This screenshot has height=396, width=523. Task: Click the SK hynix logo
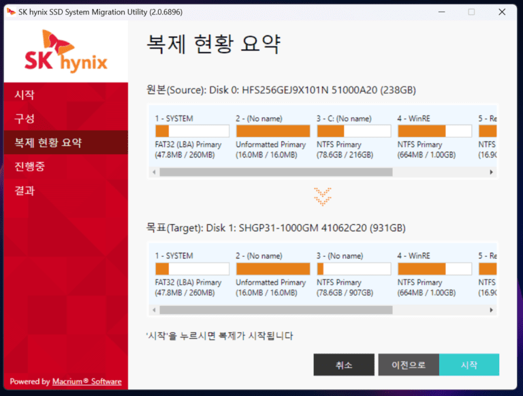tap(66, 51)
